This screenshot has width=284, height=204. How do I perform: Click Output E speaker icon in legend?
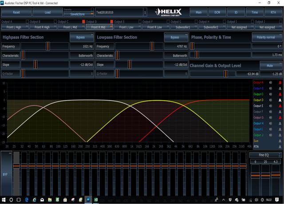coord(271,106)
